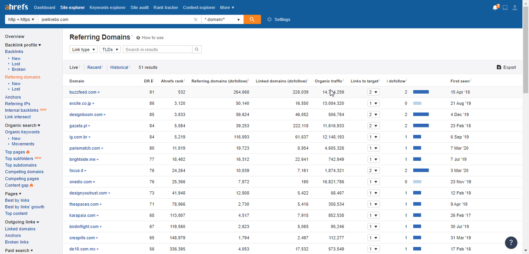Collapse the Pages sidebar section

[x=13, y=194]
